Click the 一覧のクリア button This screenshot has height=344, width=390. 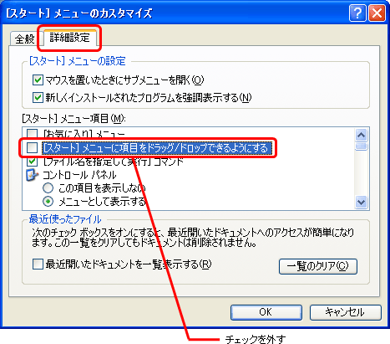[x=318, y=266]
